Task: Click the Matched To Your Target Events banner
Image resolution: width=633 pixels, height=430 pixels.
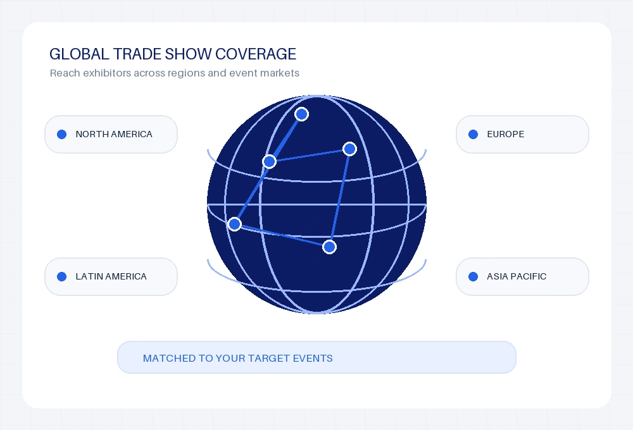Action: tap(316, 357)
